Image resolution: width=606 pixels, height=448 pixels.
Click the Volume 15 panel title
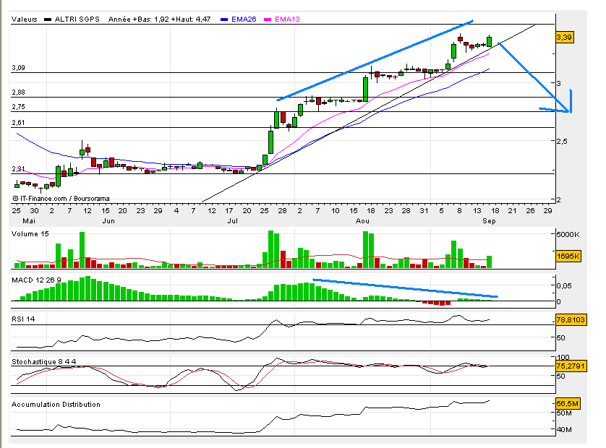(30, 233)
